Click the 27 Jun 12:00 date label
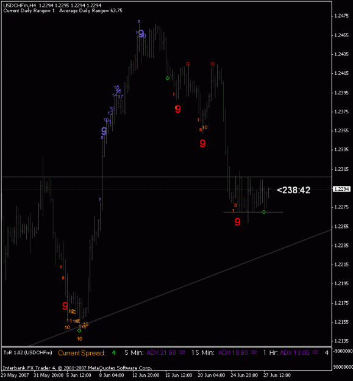 point(277,375)
